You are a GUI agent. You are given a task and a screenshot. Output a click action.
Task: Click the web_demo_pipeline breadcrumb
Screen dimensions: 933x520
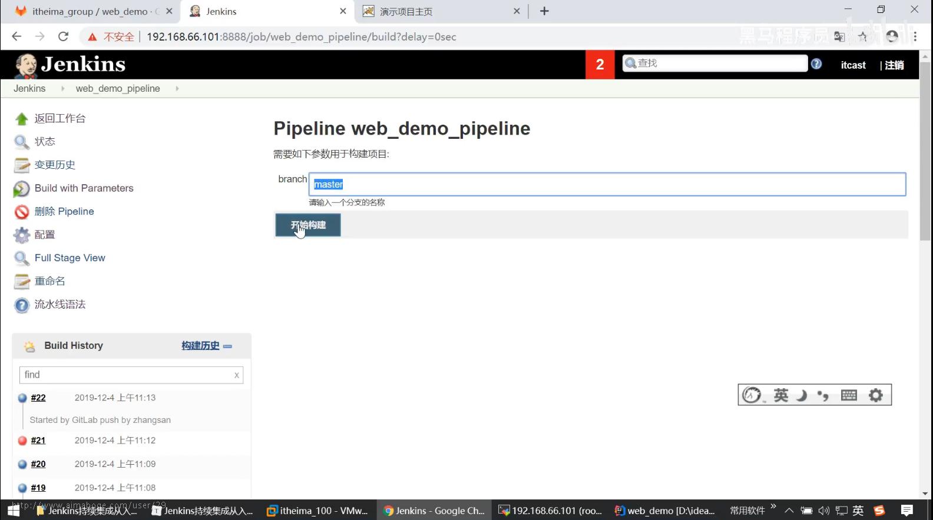tap(118, 89)
